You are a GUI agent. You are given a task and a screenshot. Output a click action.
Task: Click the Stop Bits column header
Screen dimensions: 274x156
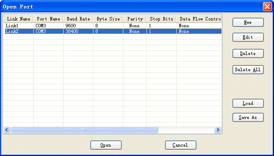(161, 19)
